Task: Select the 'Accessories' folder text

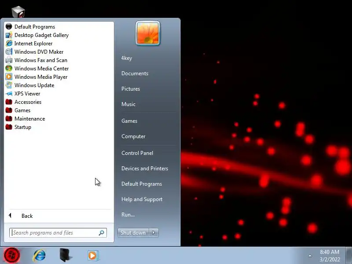Action: [x=28, y=102]
